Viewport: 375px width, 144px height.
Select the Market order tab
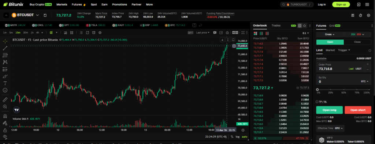[x=330, y=50]
